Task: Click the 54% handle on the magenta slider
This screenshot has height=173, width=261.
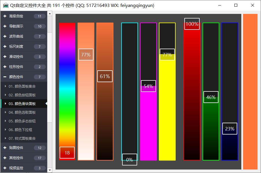Action: (x=148, y=86)
